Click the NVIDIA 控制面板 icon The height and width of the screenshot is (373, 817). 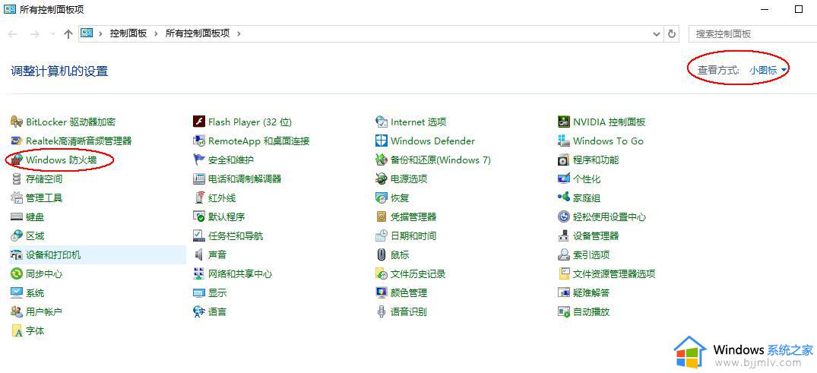(564, 122)
